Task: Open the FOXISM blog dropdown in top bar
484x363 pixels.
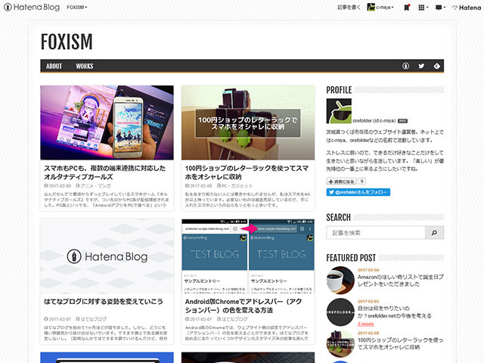Action: coord(77,8)
